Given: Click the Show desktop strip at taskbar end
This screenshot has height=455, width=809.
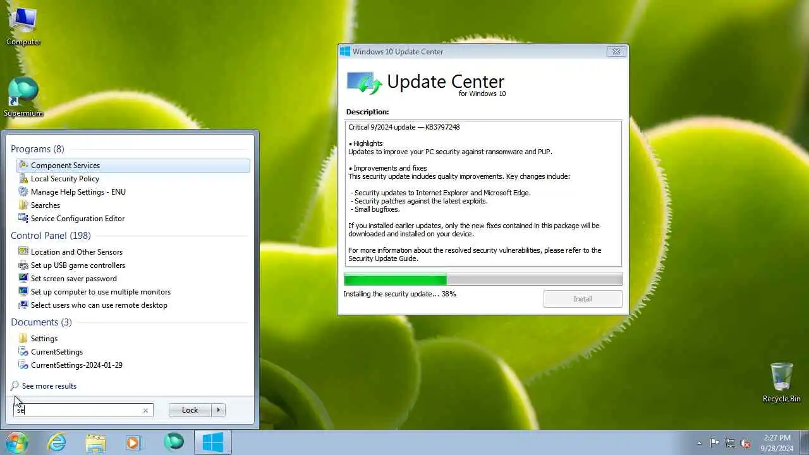Looking at the screenshot, I should (804, 443).
